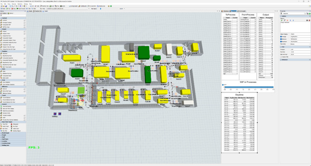Collapse the Content section in Library
The height and width of the screenshot is (166, 311).
point(13,18)
